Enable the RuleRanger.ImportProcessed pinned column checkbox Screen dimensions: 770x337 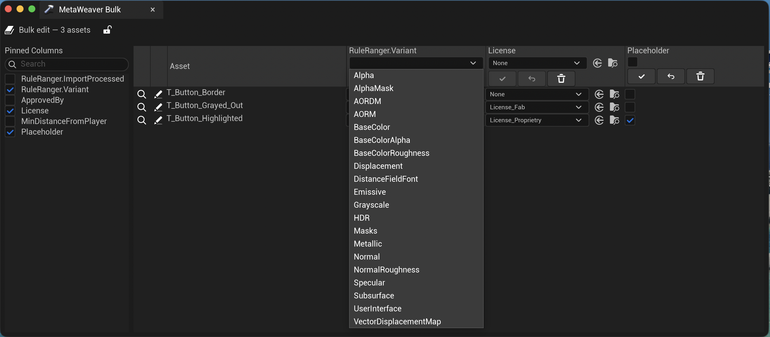tap(10, 79)
